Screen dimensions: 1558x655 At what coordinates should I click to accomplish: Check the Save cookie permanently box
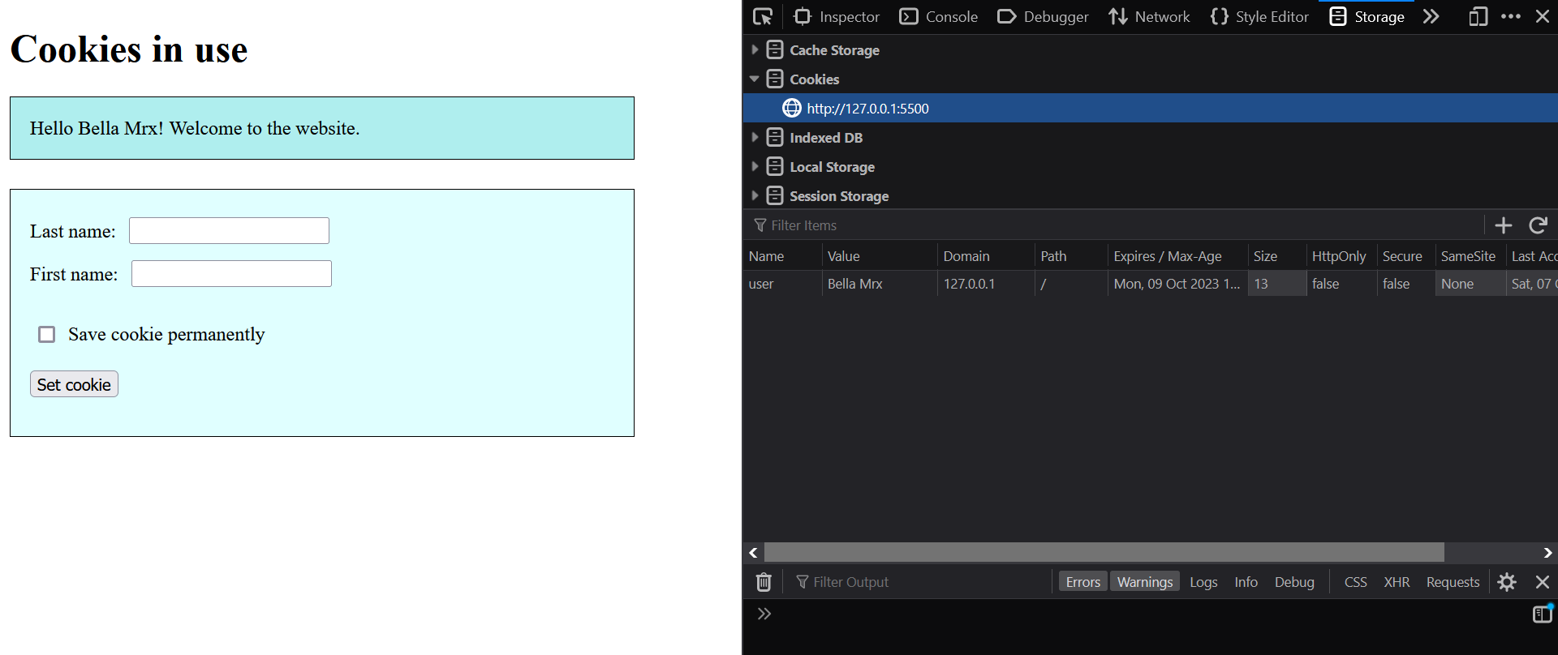tap(47, 335)
